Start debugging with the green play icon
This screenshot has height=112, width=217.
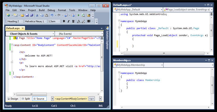click(78, 15)
